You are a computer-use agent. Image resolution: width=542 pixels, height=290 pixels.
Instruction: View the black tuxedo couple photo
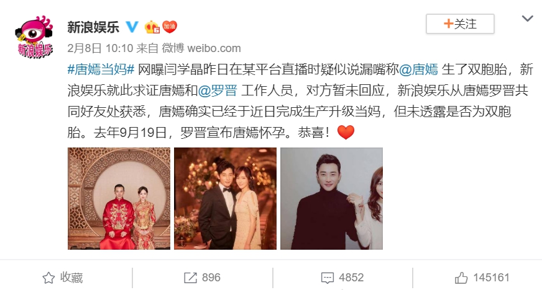226,198
